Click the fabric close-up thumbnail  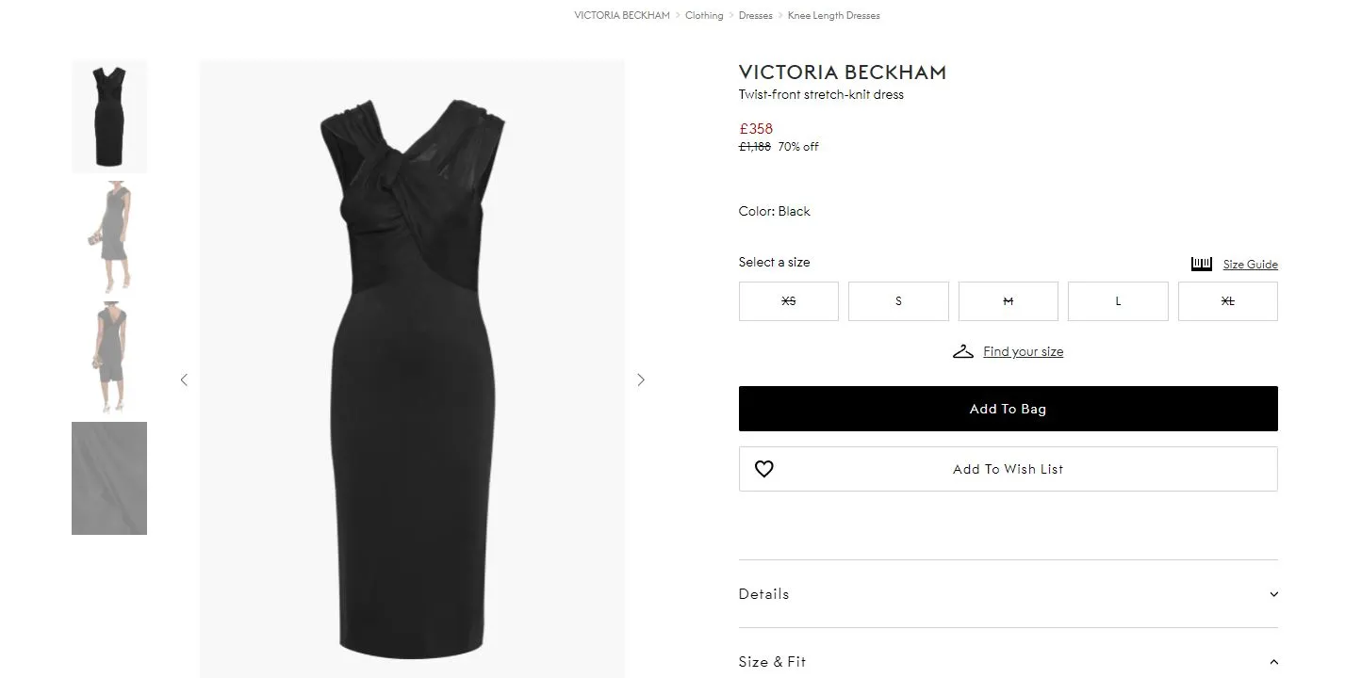(108, 477)
